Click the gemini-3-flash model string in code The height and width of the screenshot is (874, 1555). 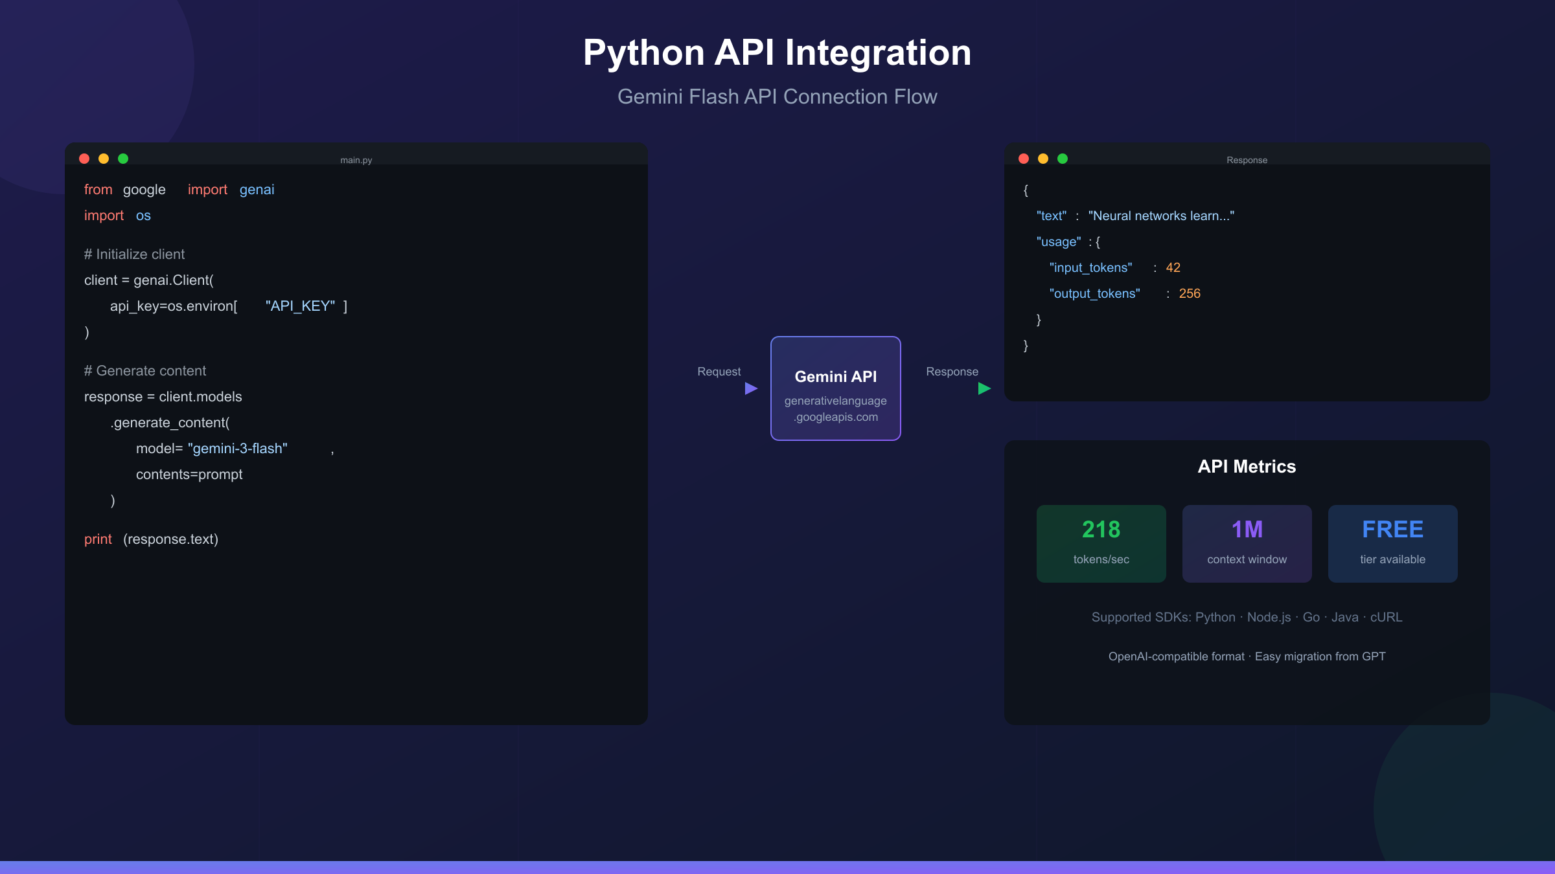pyautogui.click(x=238, y=447)
